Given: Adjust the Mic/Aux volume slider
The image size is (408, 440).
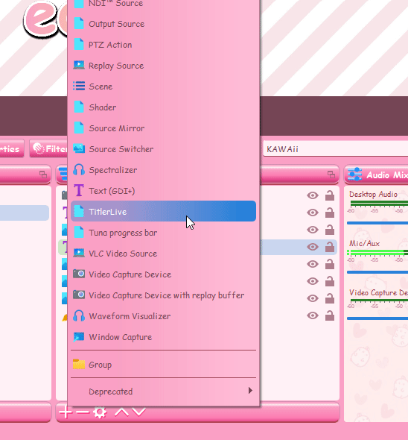Looking at the screenshot, I should coord(377,272).
